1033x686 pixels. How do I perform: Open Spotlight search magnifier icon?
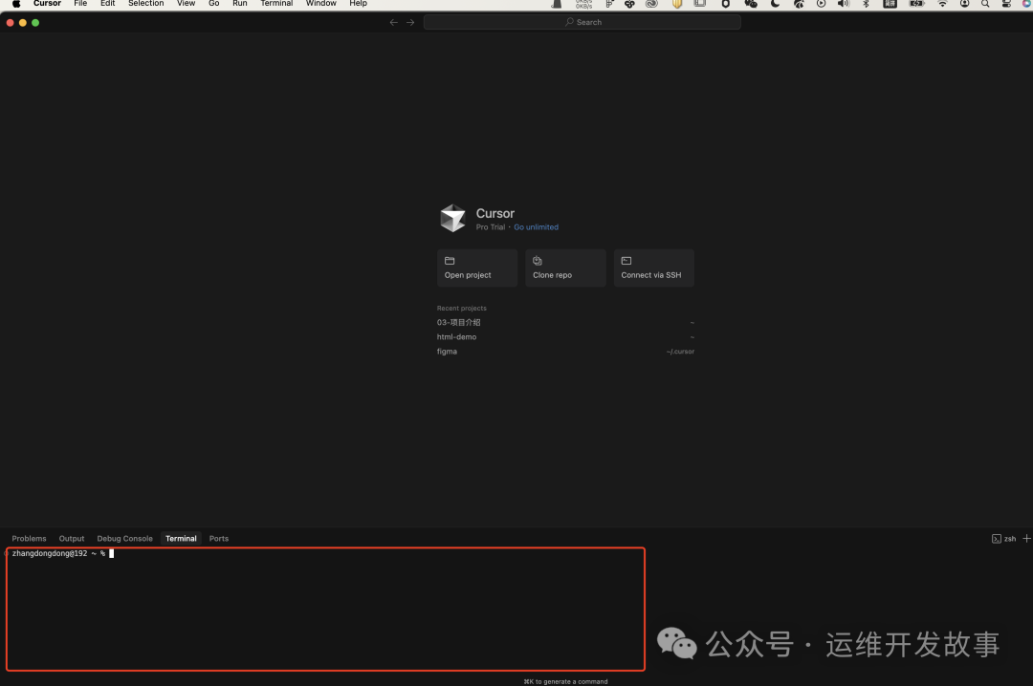click(985, 3)
